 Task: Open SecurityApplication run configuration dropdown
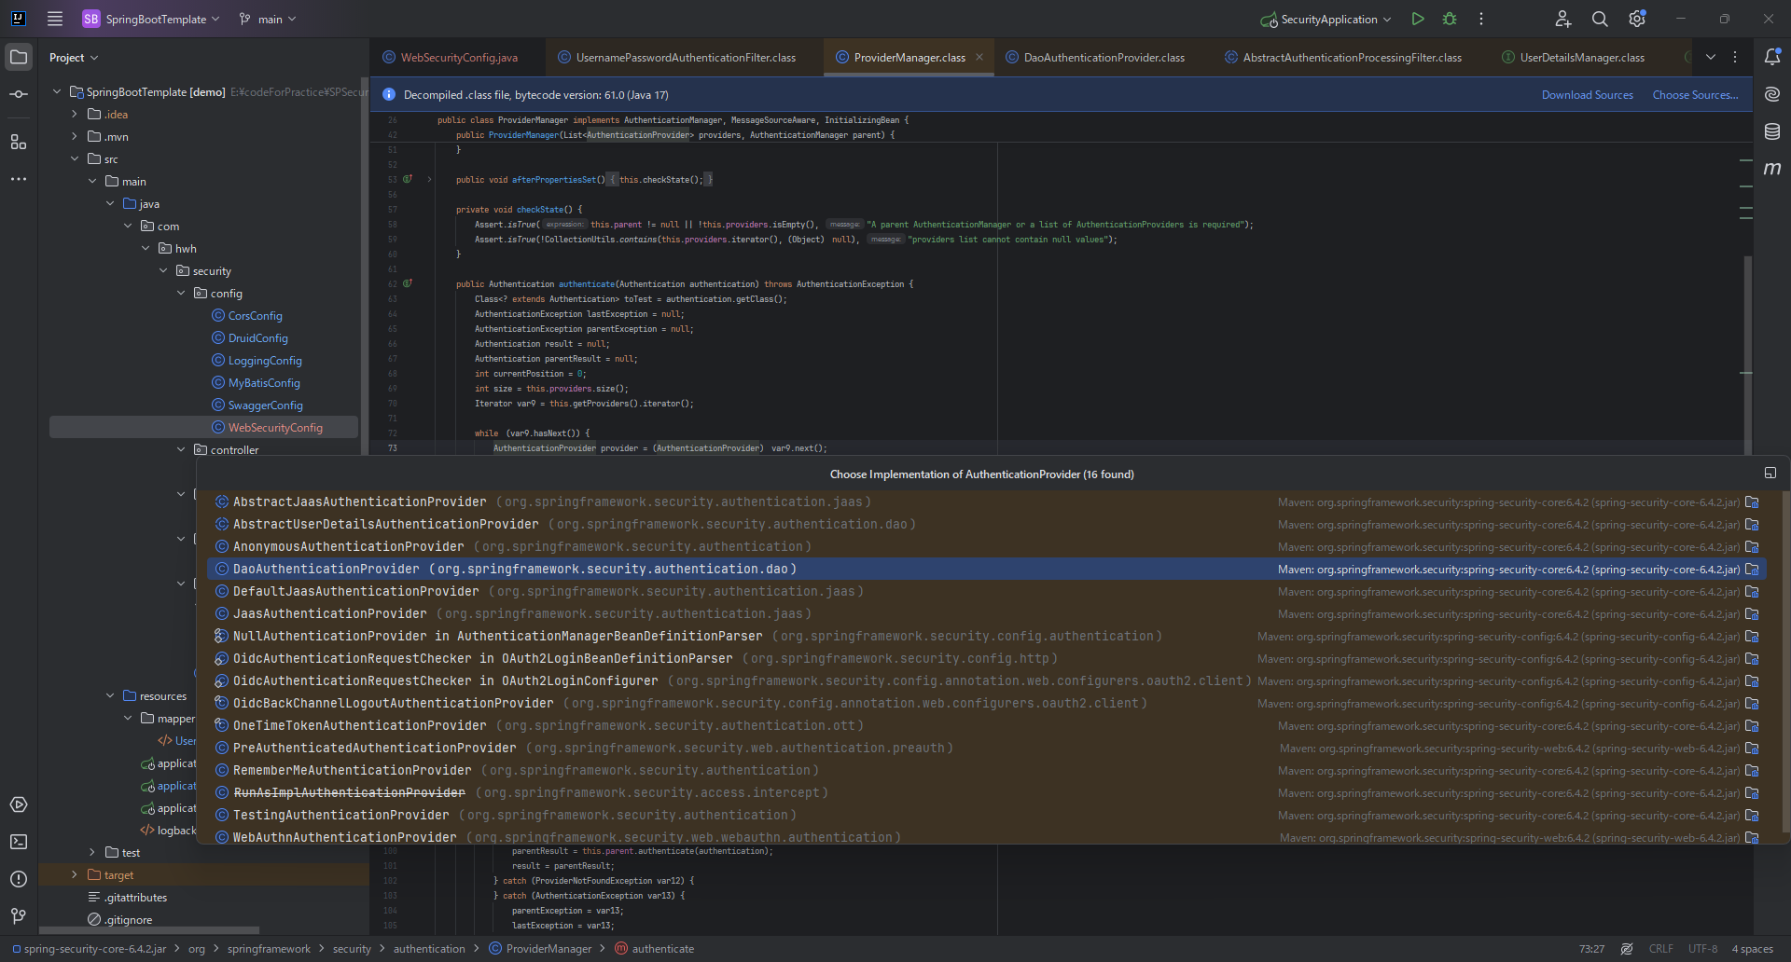[x=1326, y=19]
